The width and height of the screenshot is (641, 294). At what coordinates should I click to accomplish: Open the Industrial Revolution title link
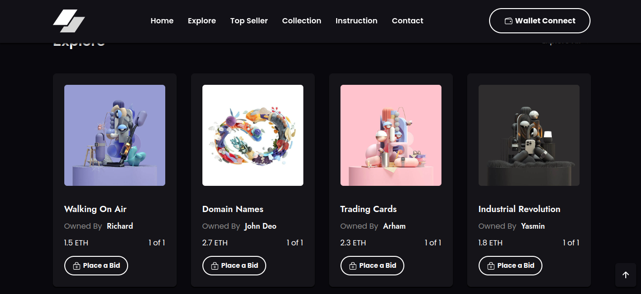click(x=519, y=209)
